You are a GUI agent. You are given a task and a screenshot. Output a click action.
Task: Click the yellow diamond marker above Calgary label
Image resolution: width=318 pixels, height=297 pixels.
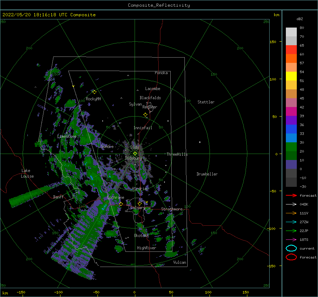140,203
